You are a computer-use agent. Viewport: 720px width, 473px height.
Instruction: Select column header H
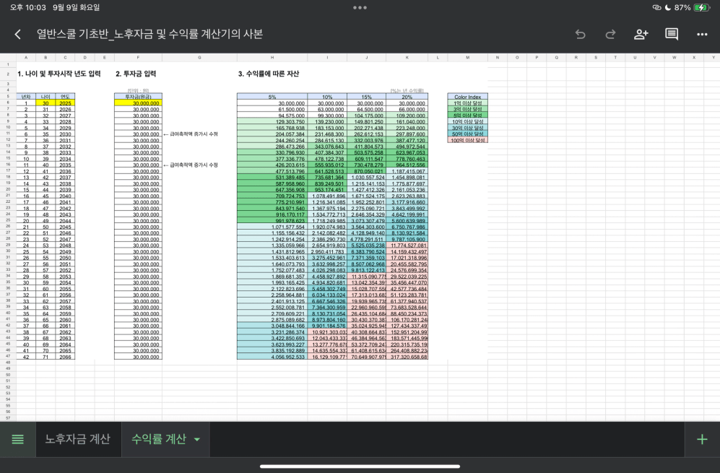[x=272, y=57]
